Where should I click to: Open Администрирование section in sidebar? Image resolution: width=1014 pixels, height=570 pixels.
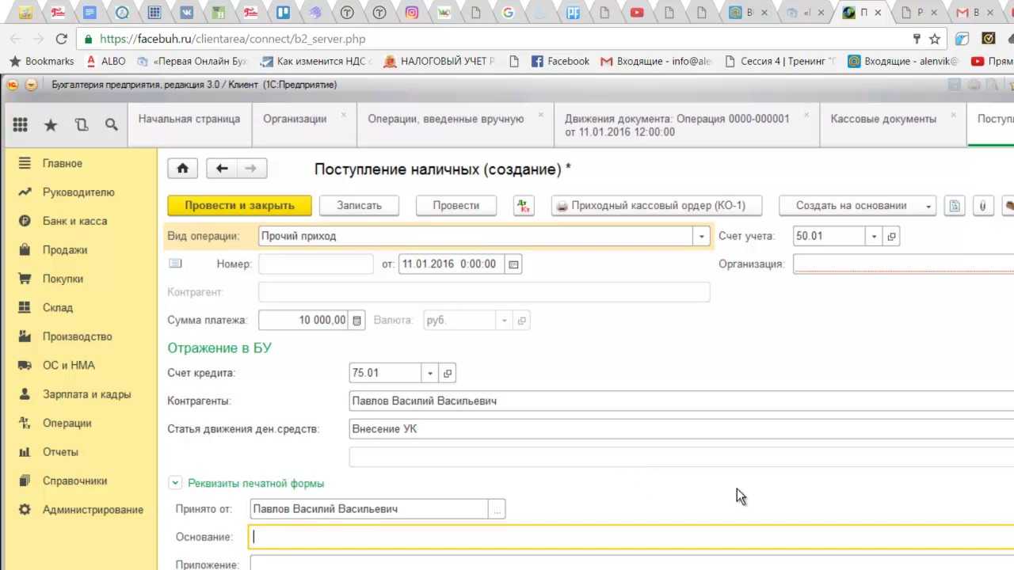coord(93,510)
